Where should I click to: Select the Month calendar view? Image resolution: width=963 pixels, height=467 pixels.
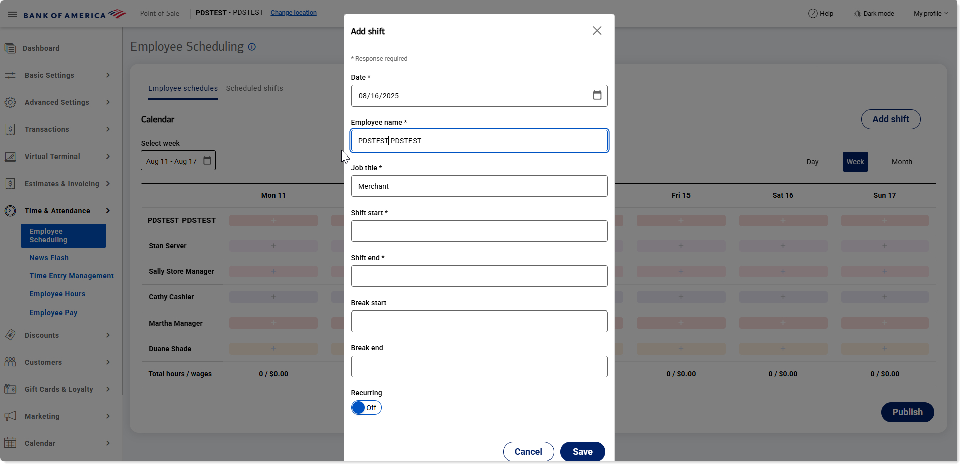tap(902, 162)
